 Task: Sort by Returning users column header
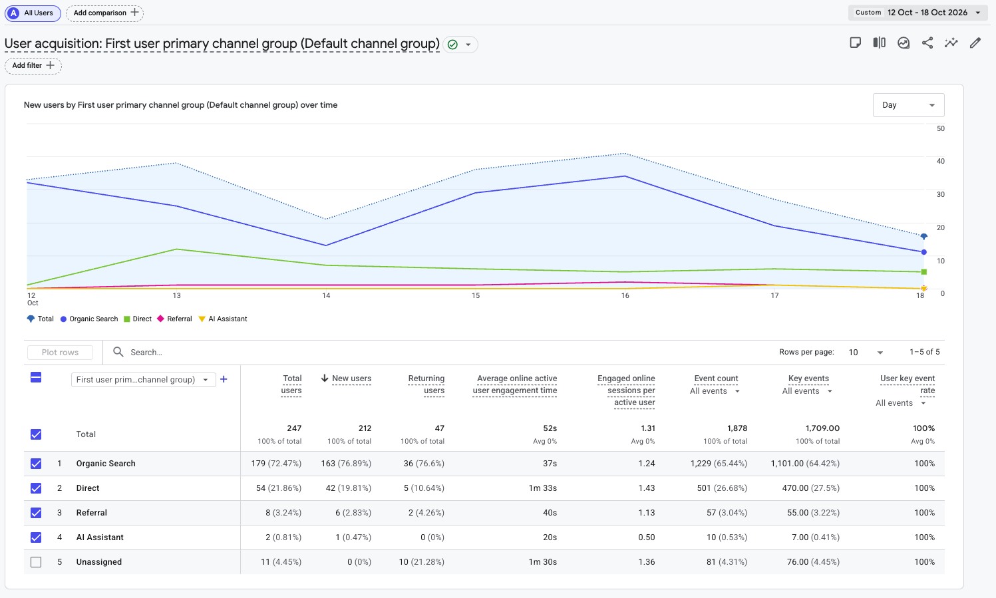[426, 384]
